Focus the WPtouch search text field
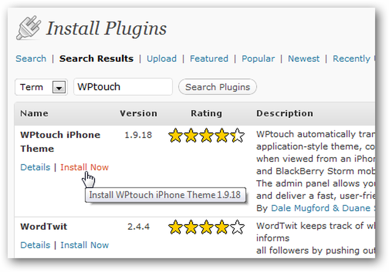Screen dimensions: 389x272 point(123,87)
